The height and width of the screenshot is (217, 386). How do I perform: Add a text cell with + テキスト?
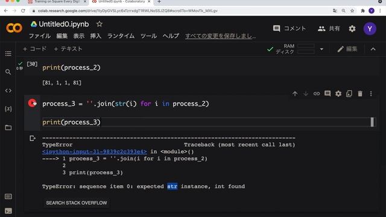pyautogui.click(x=68, y=49)
